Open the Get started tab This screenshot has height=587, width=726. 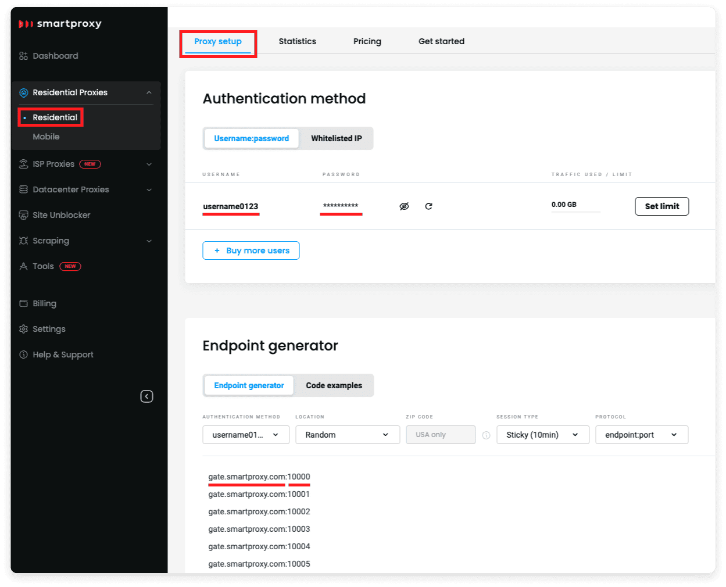441,41
